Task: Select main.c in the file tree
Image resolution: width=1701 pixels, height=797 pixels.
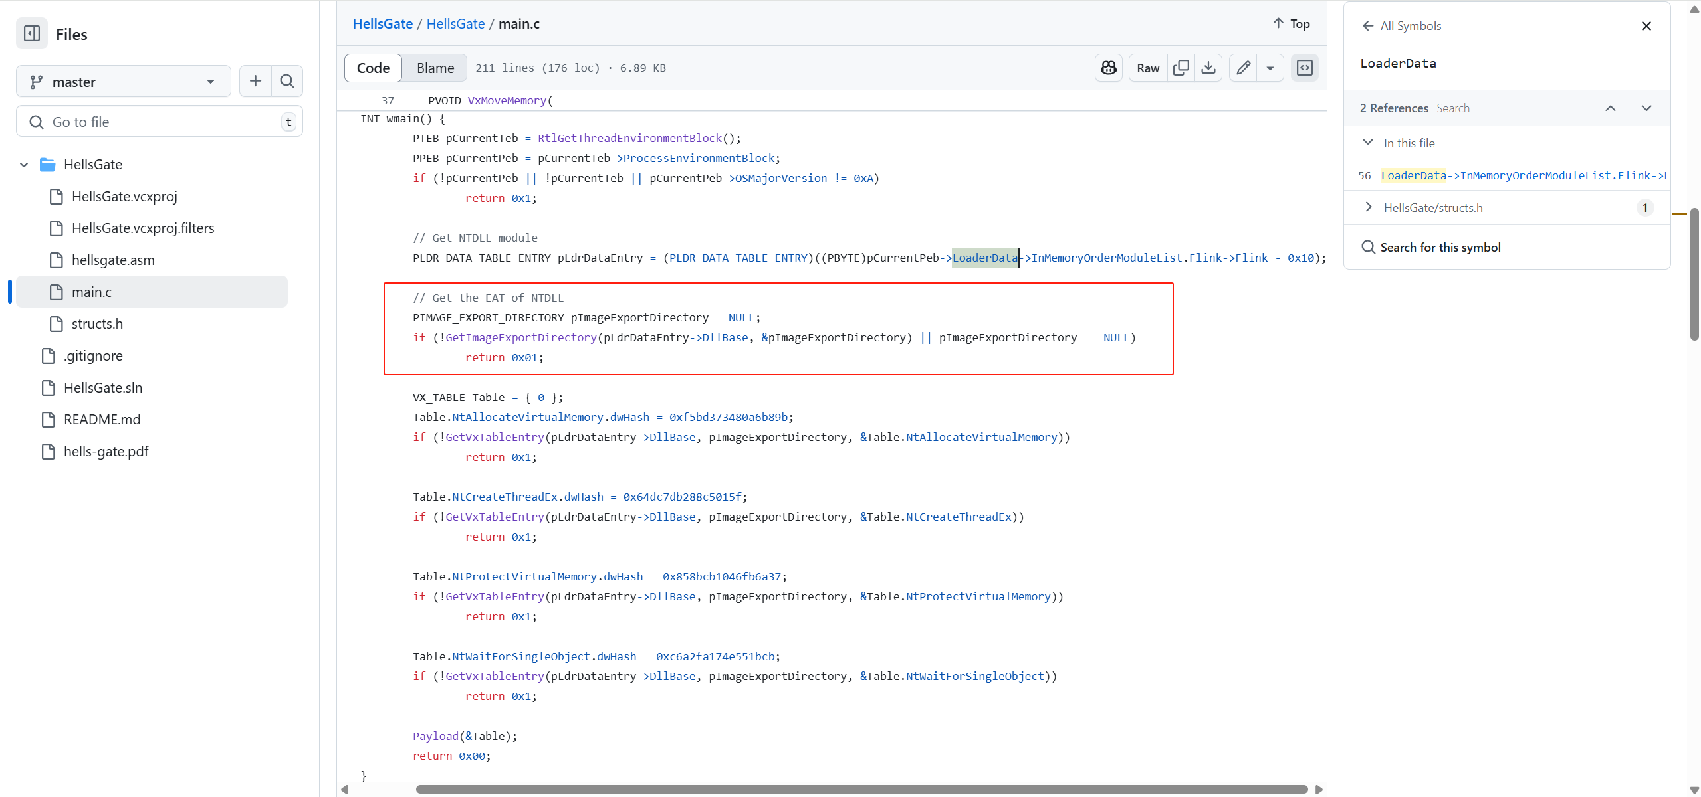Action: [x=152, y=292]
